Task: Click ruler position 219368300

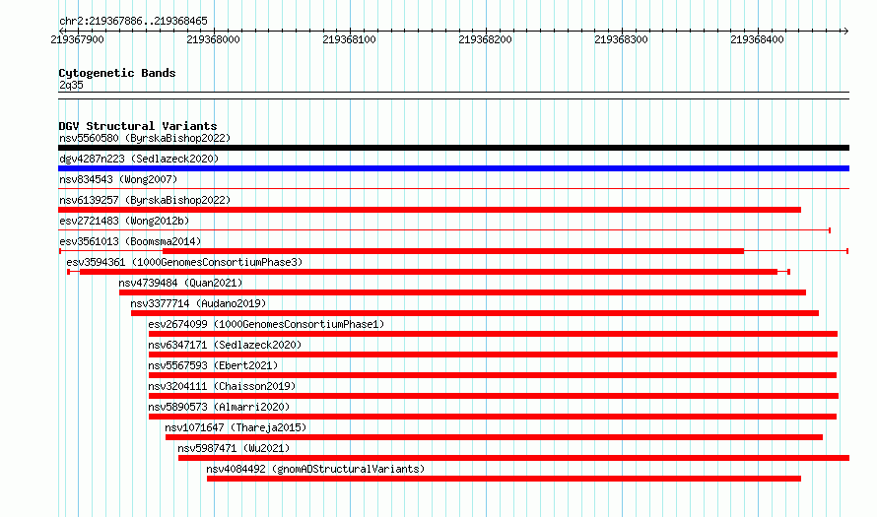Action: 621,39
